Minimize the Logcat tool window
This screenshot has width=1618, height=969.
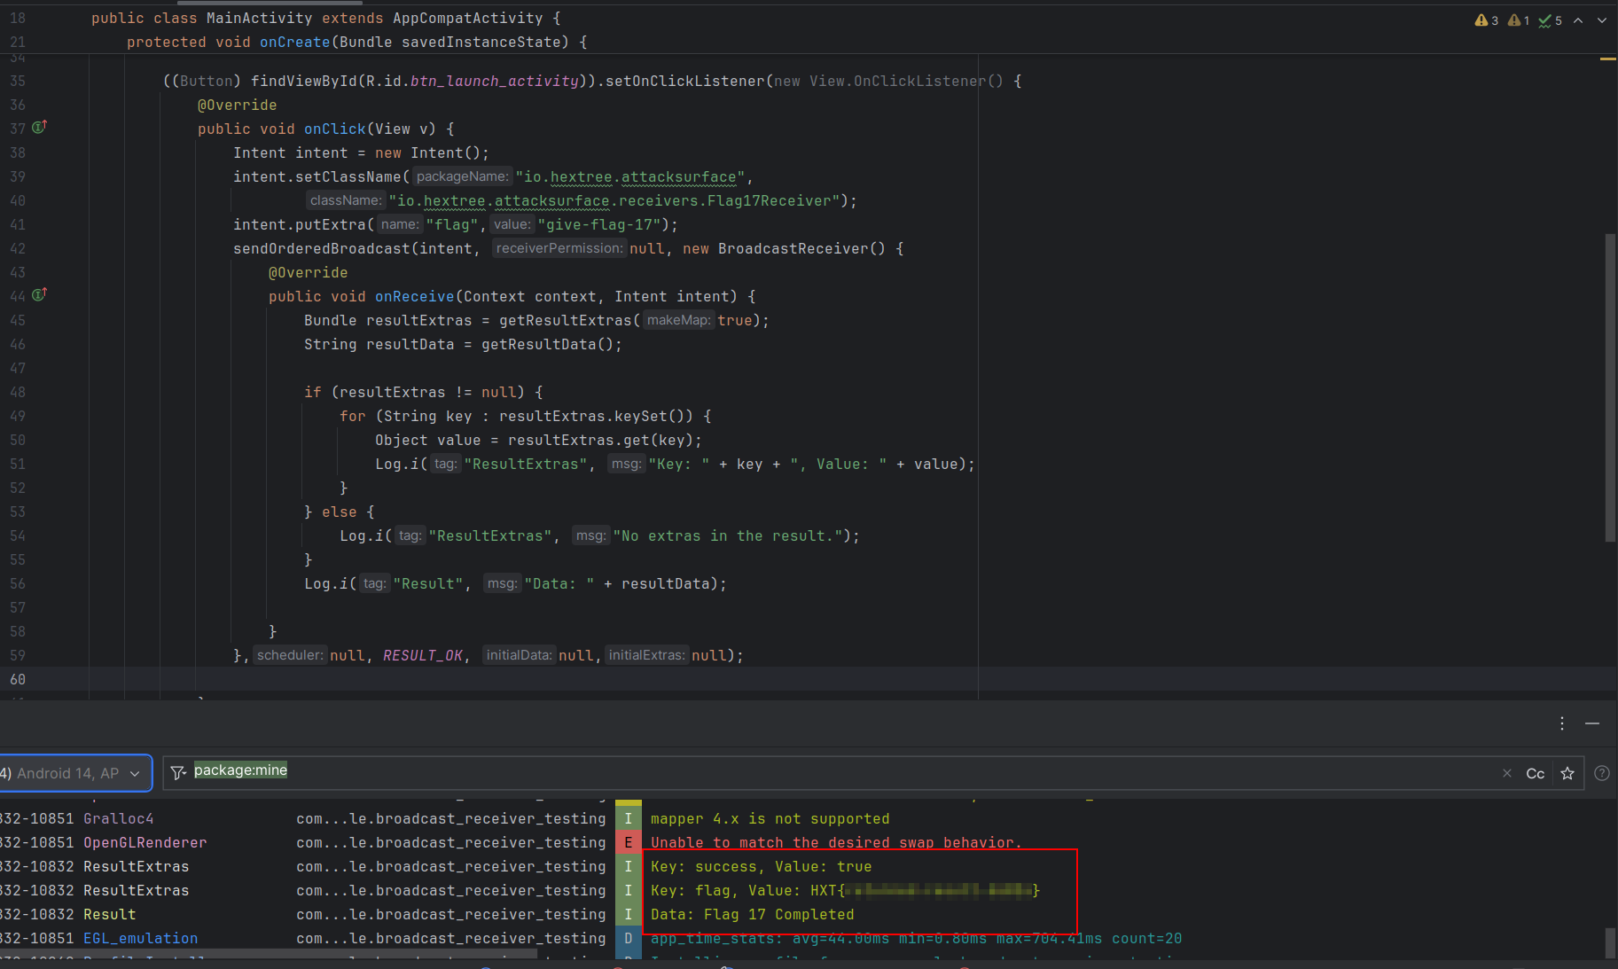coord(1592,723)
